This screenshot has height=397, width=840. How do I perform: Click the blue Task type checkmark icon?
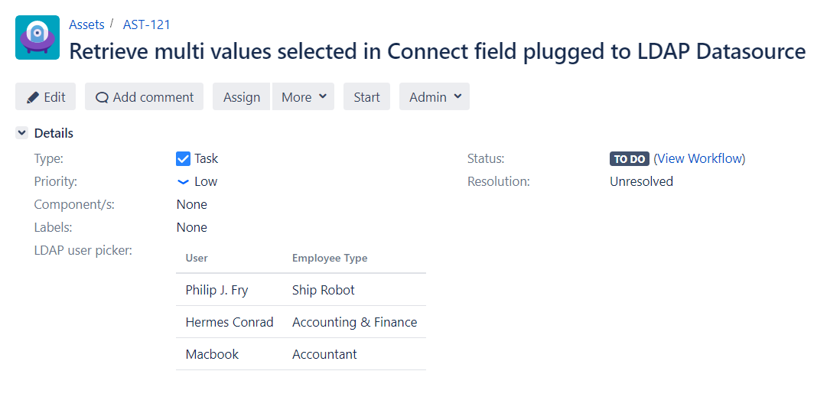[183, 158]
